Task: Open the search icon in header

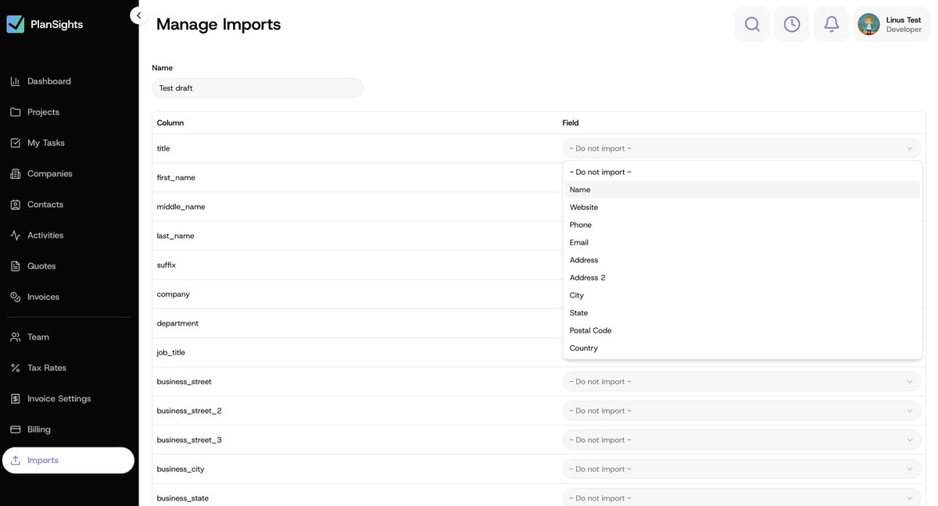Action: 752,24
